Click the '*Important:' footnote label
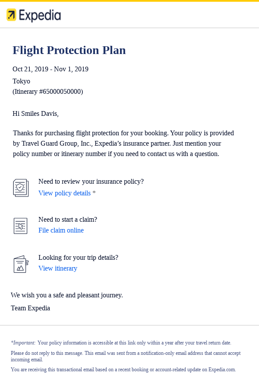Viewport: 259px width, 373px height. pos(23,343)
